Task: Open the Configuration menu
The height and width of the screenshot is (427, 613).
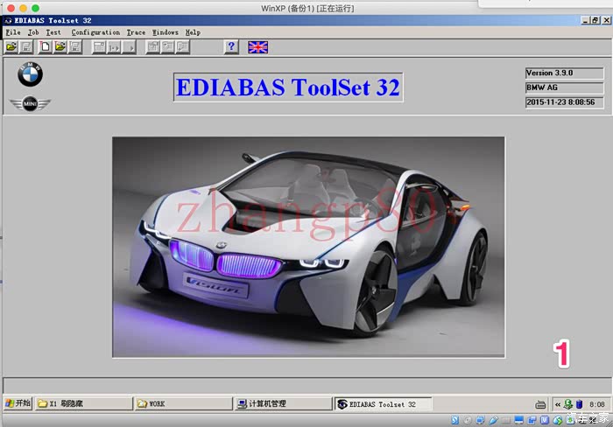Action: pos(95,32)
